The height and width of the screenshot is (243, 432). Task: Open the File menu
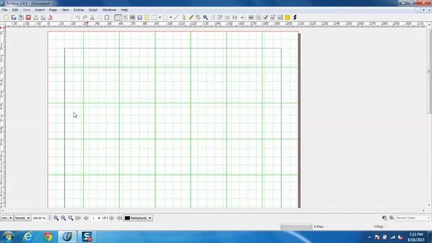click(x=5, y=9)
